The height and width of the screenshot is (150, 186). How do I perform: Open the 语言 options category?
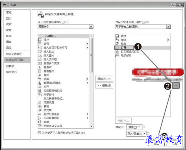click(9, 42)
